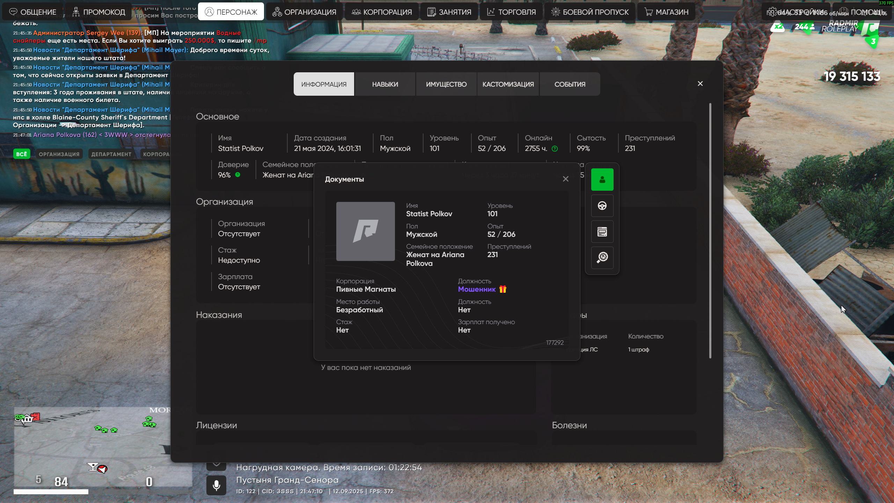Select the ОРГАНИЗАЦИЯ chat filter
The image size is (894, 503).
(x=59, y=154)
